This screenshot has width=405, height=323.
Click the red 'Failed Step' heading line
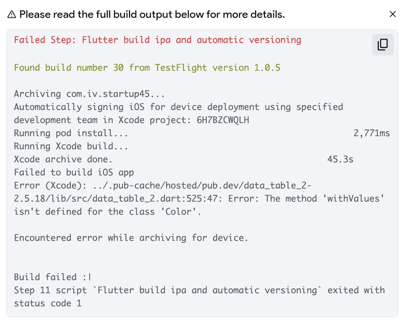158,40
